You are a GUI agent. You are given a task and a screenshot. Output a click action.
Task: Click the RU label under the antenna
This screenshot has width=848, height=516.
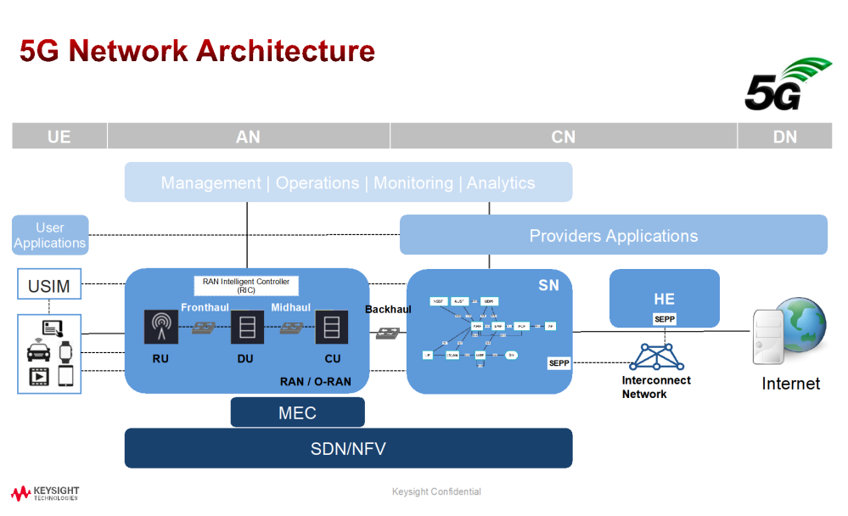[160, 359]
